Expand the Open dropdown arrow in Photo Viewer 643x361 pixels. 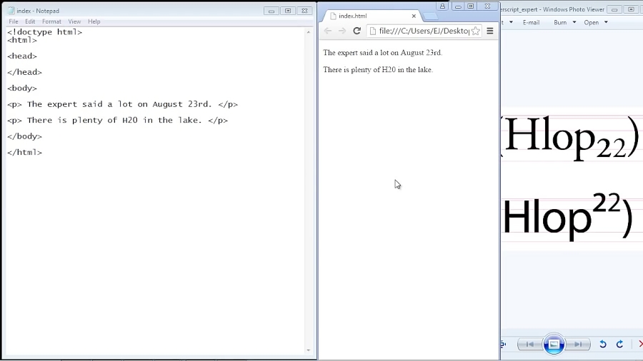(606, 22)
